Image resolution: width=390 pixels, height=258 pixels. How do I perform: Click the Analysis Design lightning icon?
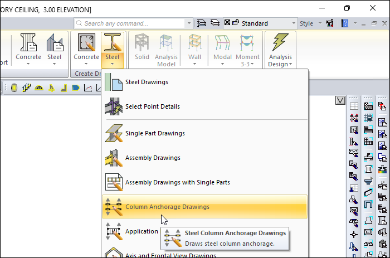coord(280,45)
